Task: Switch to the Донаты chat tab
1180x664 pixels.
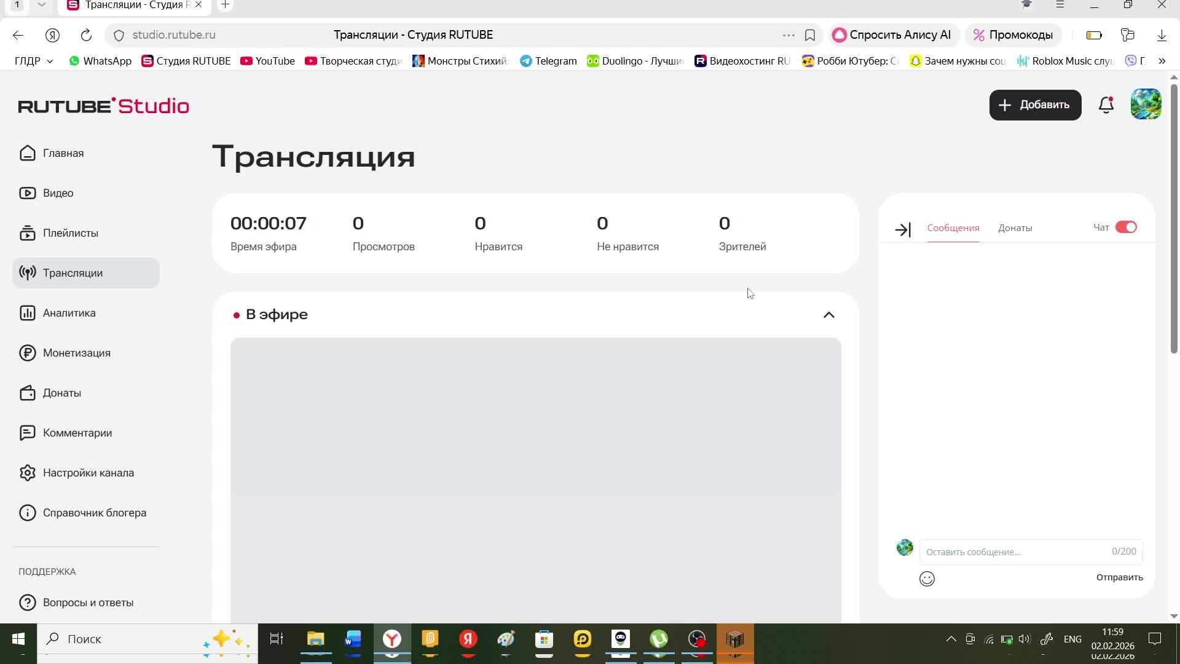Action: pyautogui.click(x=1015, y=228)
